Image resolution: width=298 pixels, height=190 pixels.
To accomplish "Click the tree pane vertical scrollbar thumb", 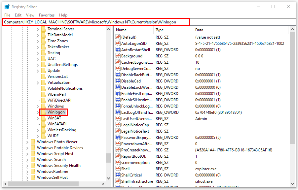I will click(108, 158).
